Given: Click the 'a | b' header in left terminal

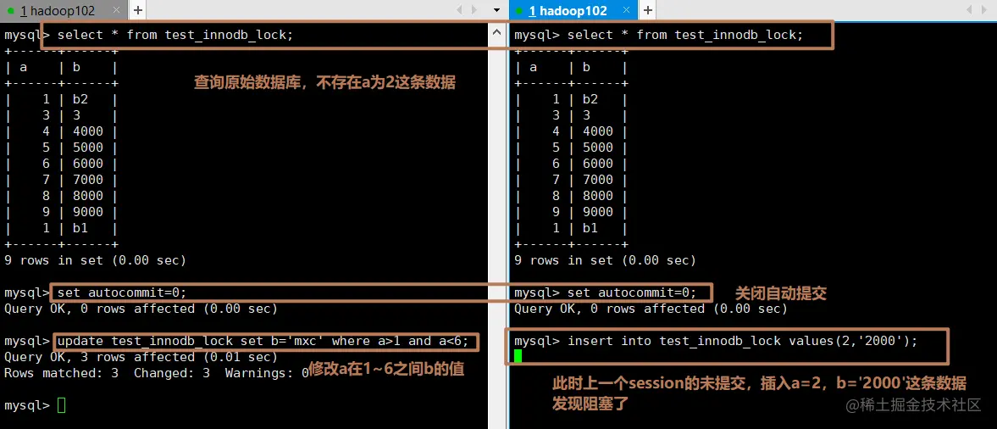Looking at the screenshot, I should [61, 67].
